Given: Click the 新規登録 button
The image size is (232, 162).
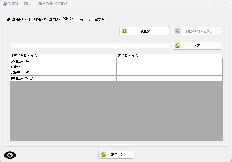Looking at the screenshot, I should coord(144,31).
